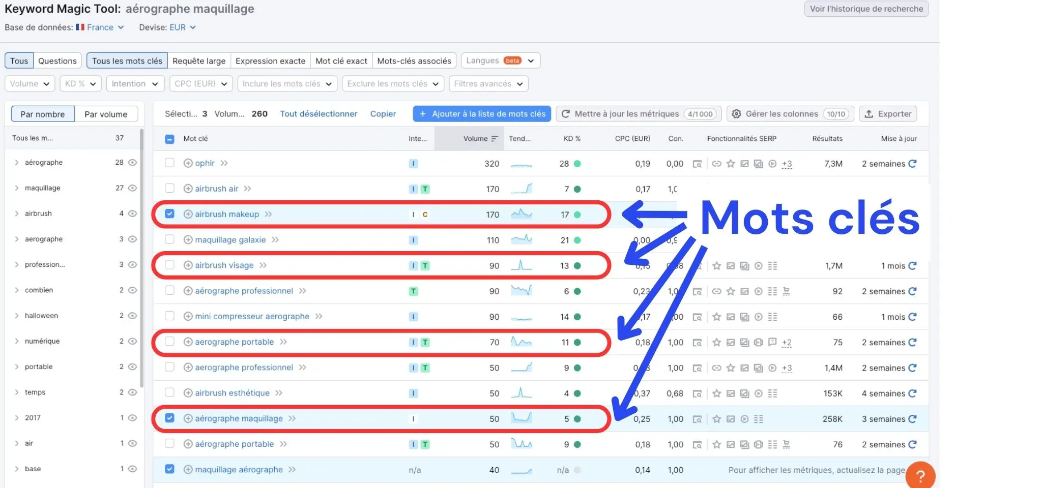Sort by Volume column icon
Viewport: 1042px width, 488px height.
pos(495,139)
